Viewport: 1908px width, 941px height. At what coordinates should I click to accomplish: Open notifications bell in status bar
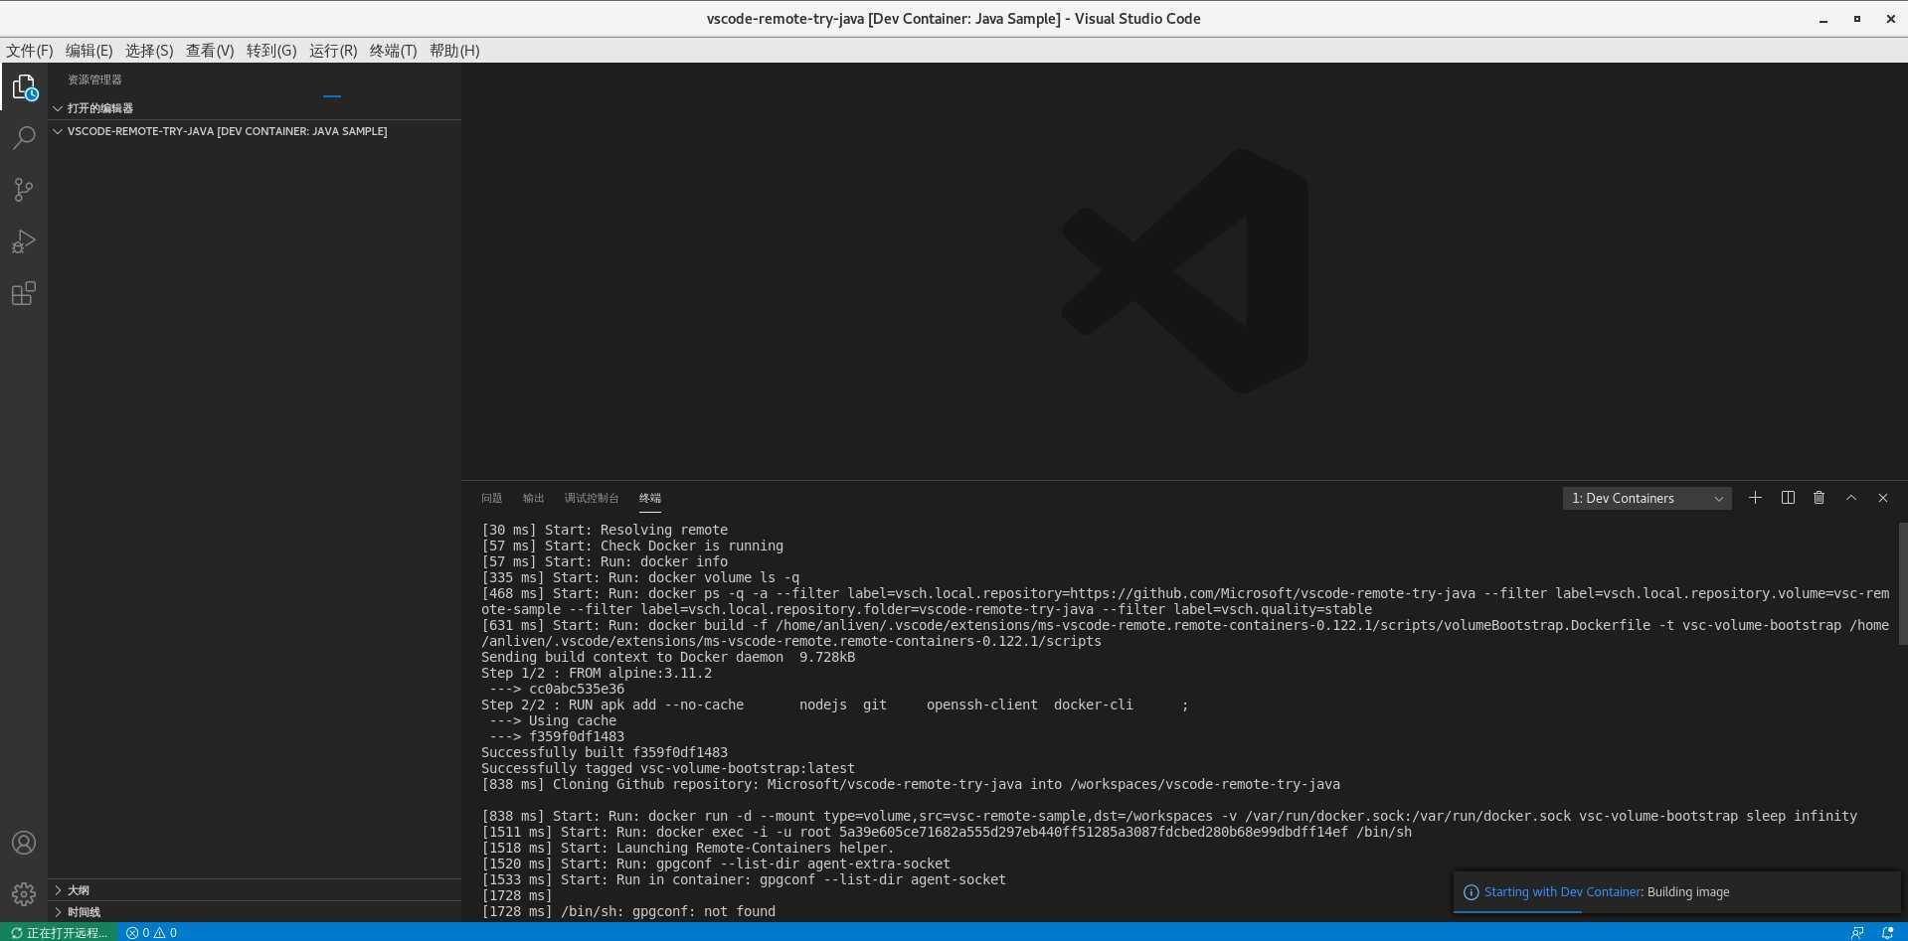coord(1887,932)
